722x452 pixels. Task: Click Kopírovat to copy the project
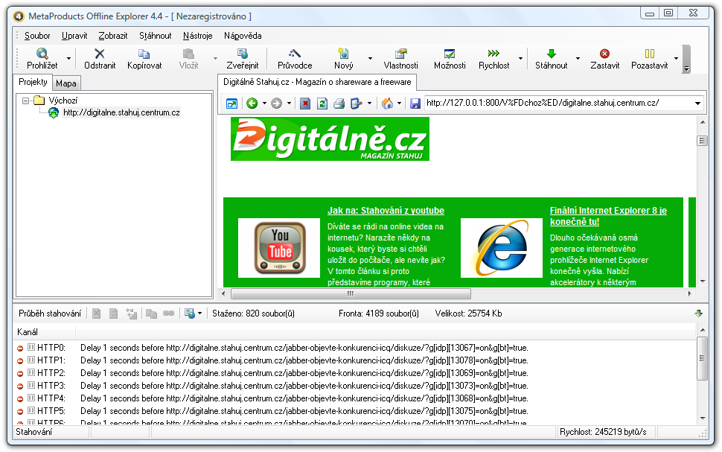tap(144, 59)
